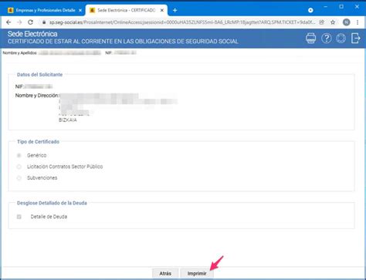The height and width of the screenshot is (280, 366).
Task: Select the Sede Electrónica - CERTIFICADO tab
Action: [x=126, y=10]
